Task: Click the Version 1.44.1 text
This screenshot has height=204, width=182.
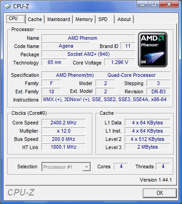Action: [156, 180]
